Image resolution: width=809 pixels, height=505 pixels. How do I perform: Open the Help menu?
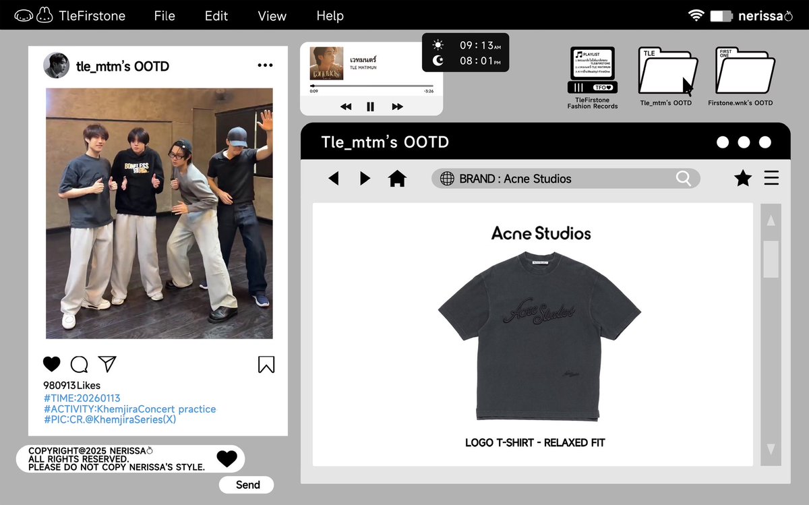tap(330, 16)
